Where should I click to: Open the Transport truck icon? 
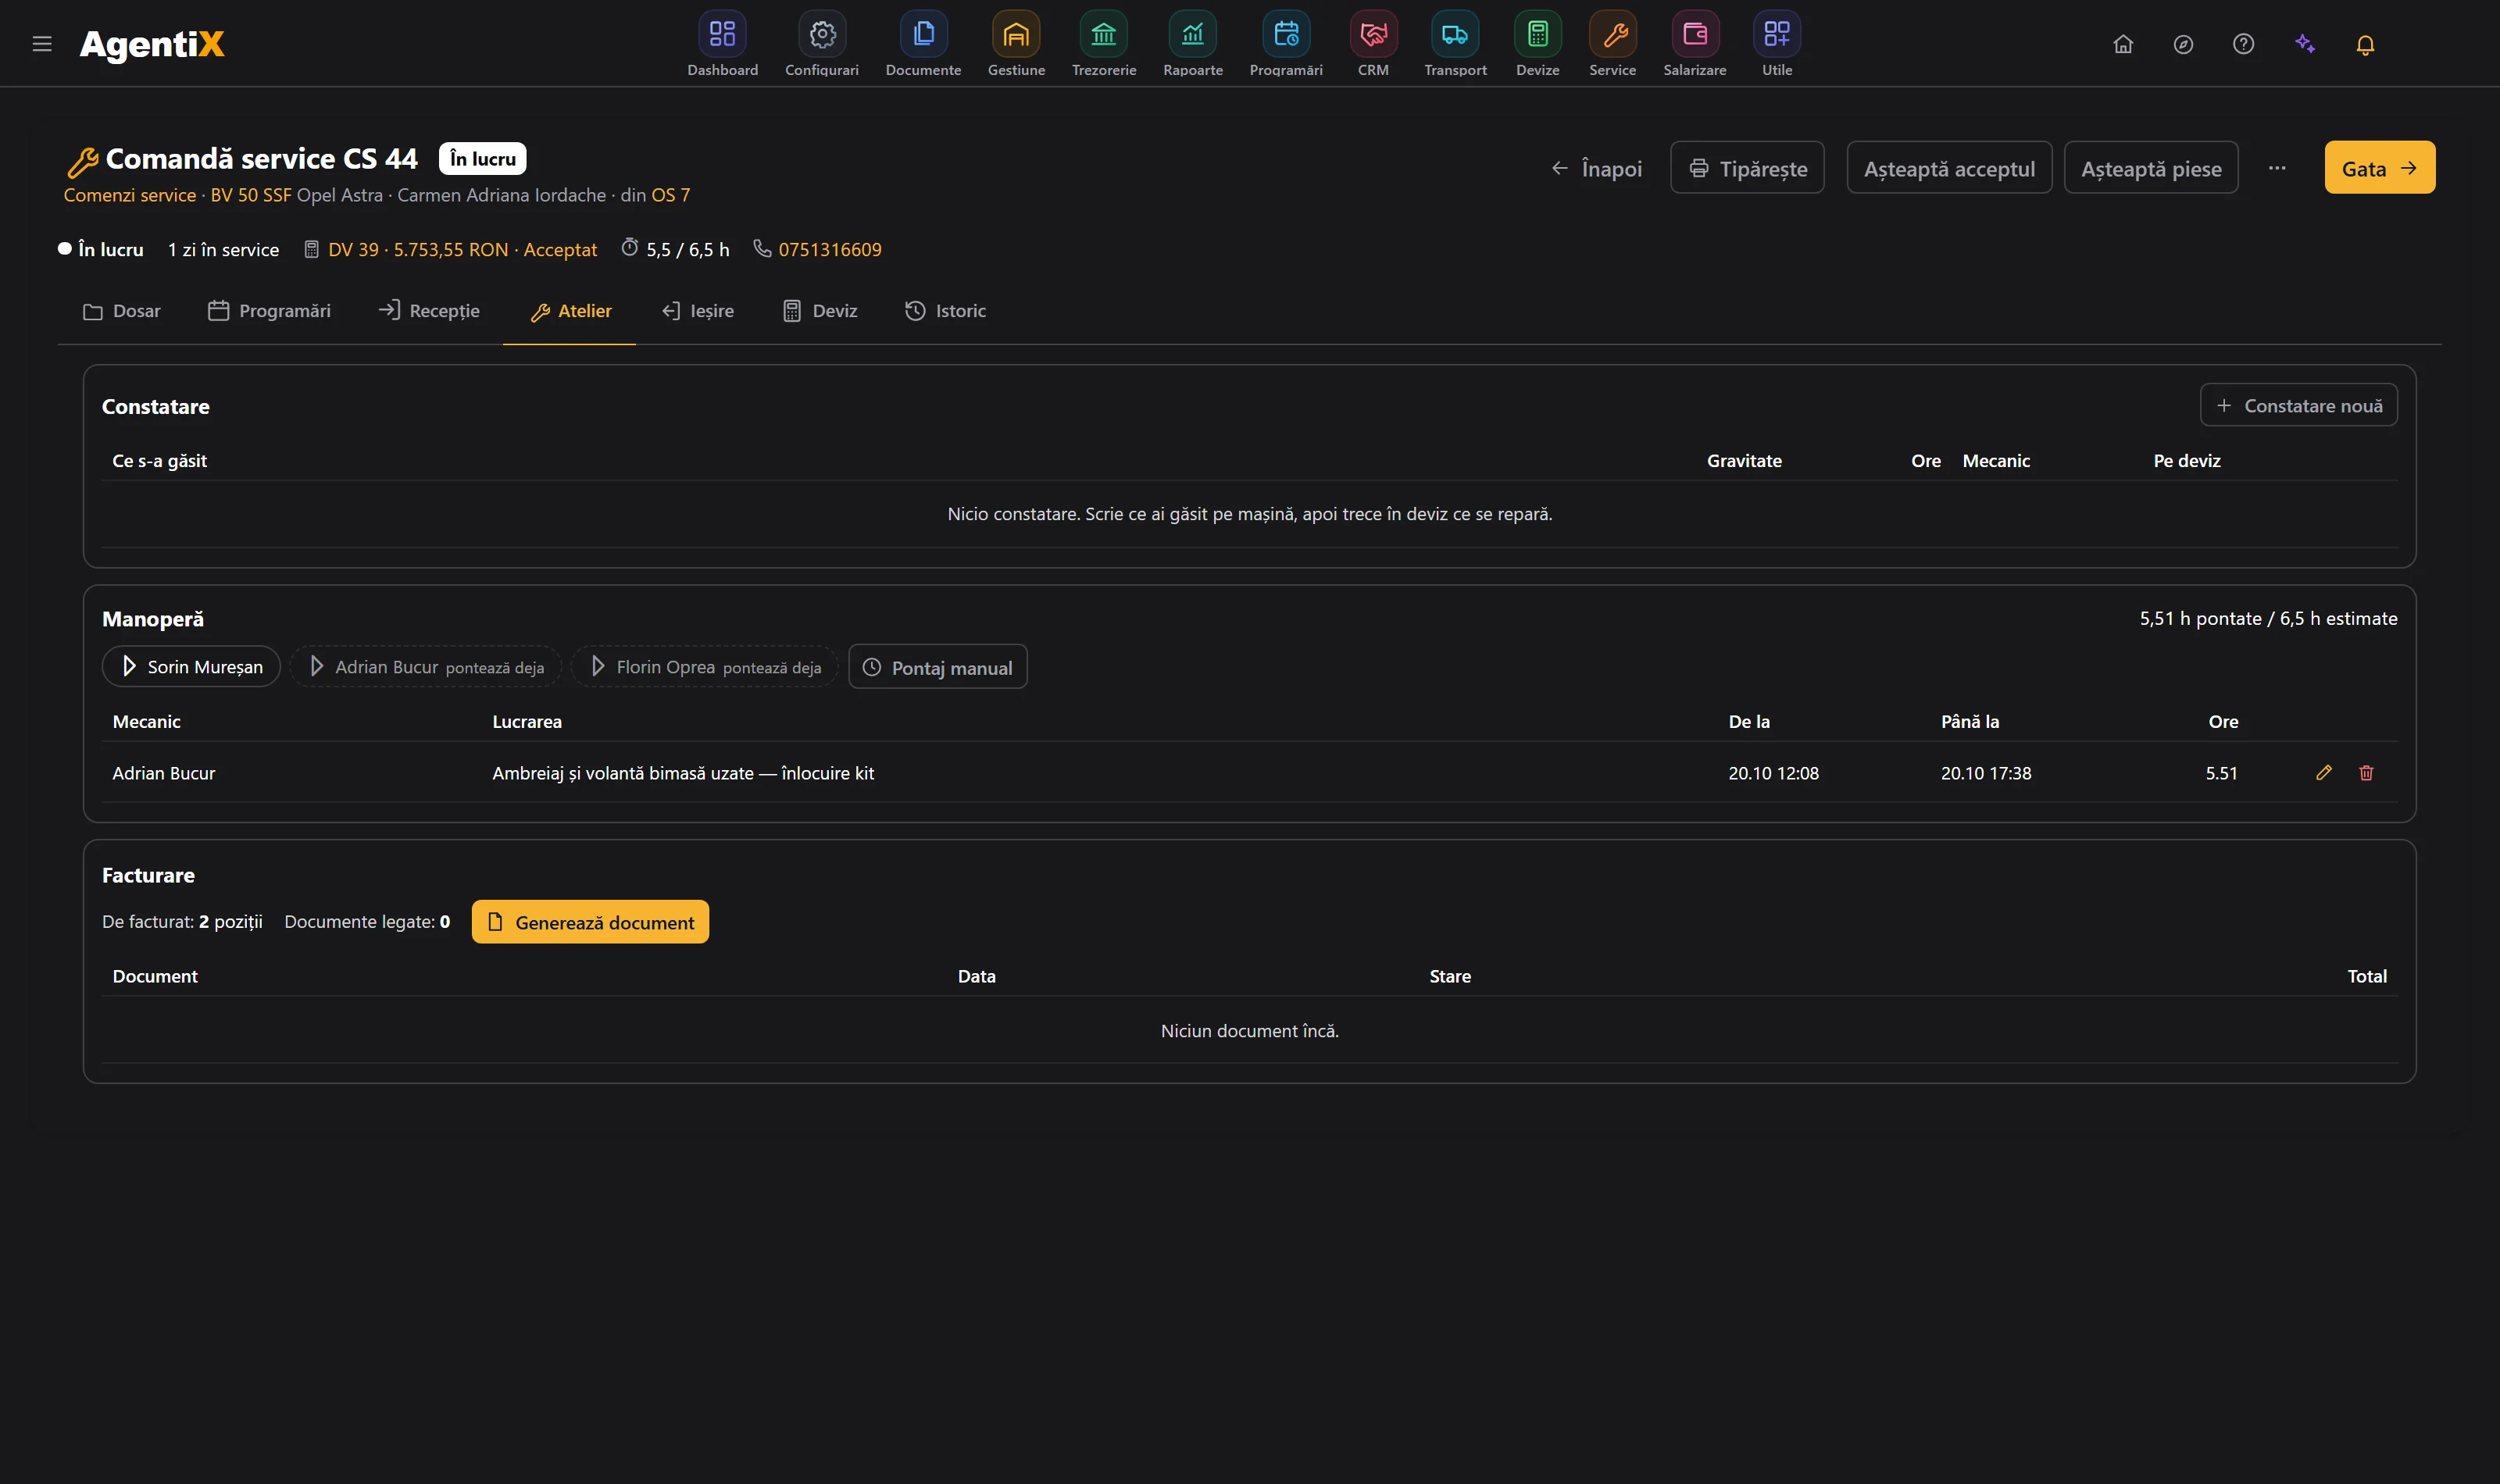click(x=1455, y=35)
